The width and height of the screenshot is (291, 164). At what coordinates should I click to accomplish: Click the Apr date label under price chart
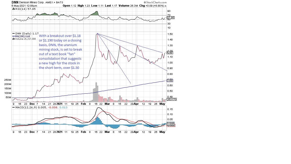136,104
